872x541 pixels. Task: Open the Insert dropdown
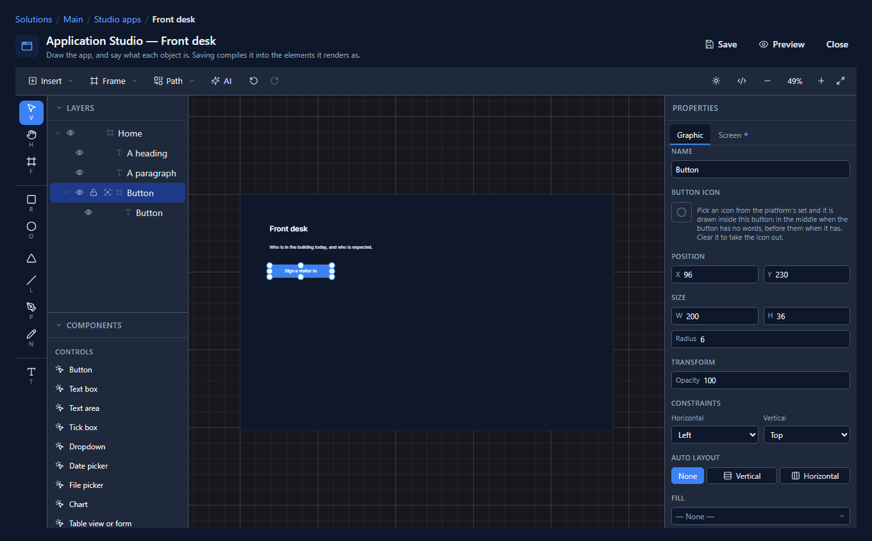click(51, 81)
